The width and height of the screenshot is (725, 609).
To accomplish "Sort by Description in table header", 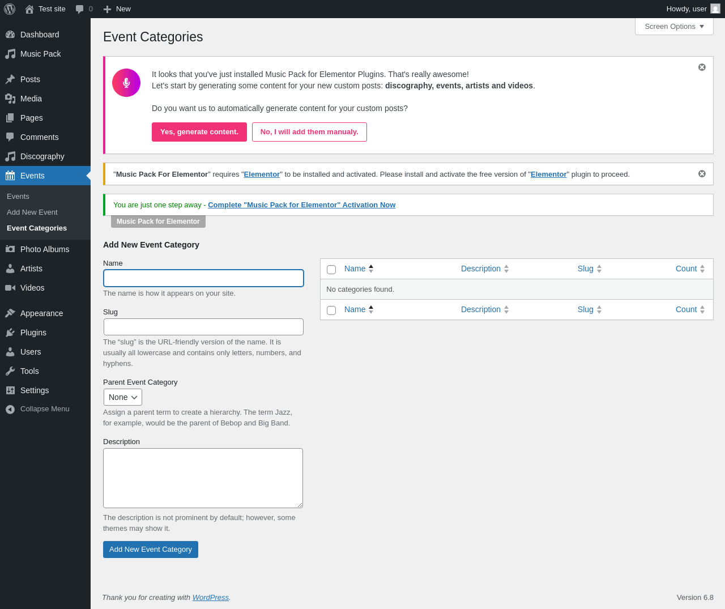I will tap(485, 269).
